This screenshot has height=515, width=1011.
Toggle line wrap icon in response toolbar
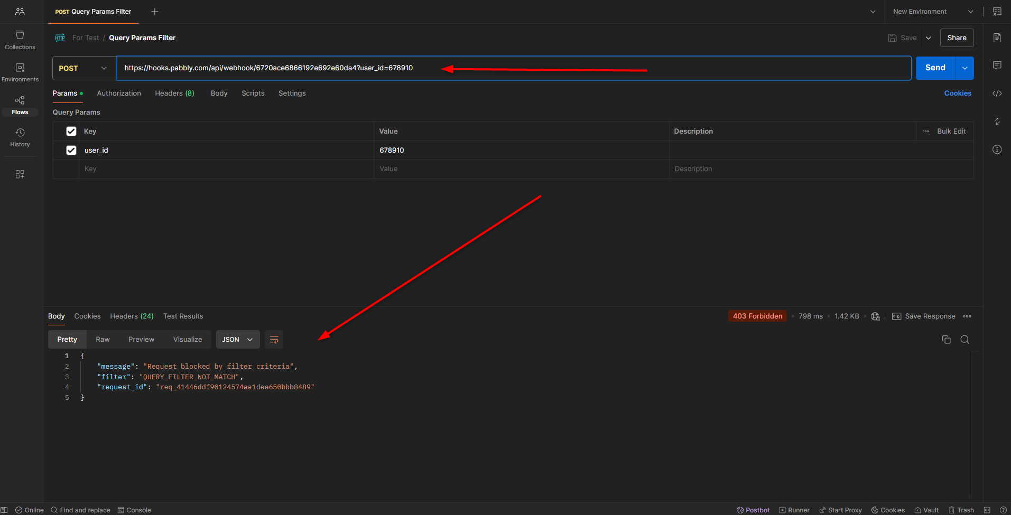coord(274,340)
